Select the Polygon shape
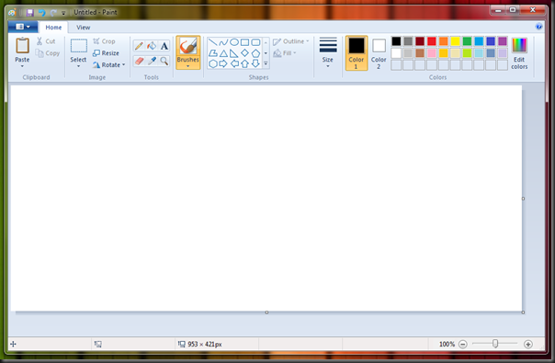Viewport: 555px width, 363px height. [213, 53]
